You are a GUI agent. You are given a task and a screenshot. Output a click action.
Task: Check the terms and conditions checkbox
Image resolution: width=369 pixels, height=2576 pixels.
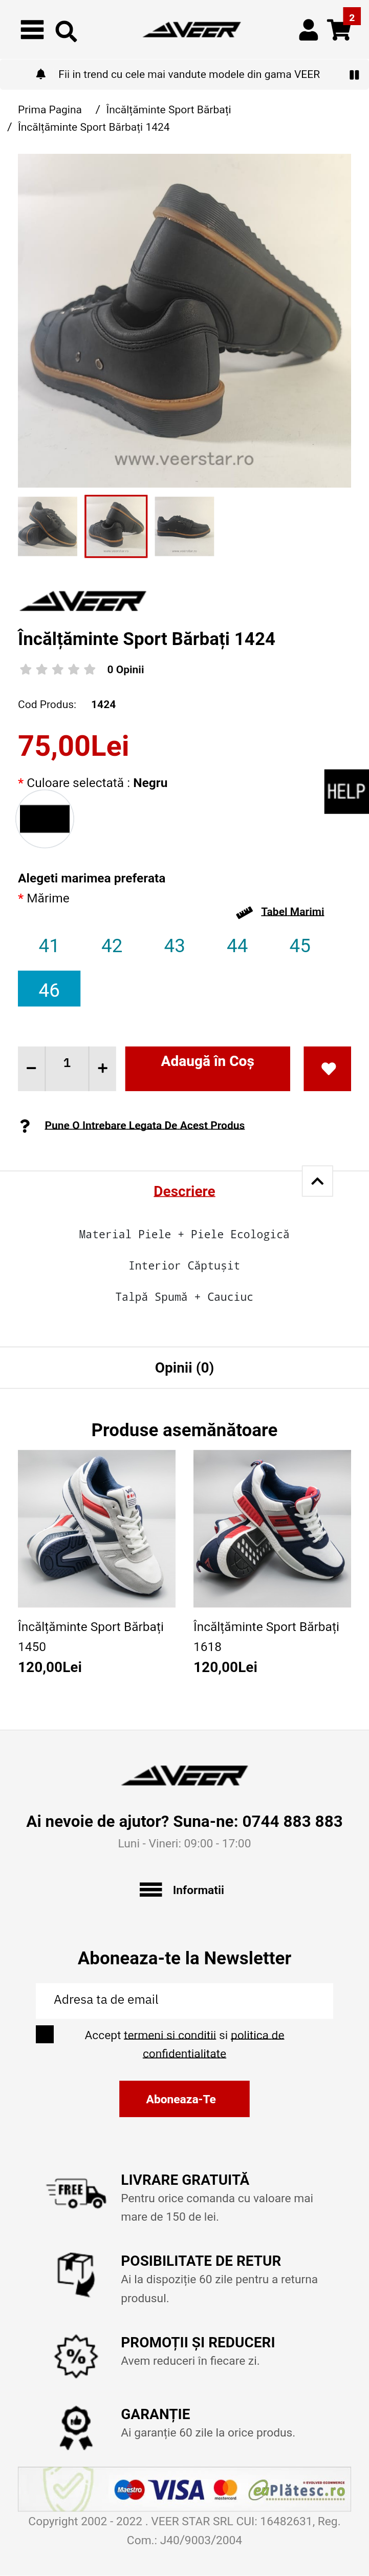coord(45,2034)
